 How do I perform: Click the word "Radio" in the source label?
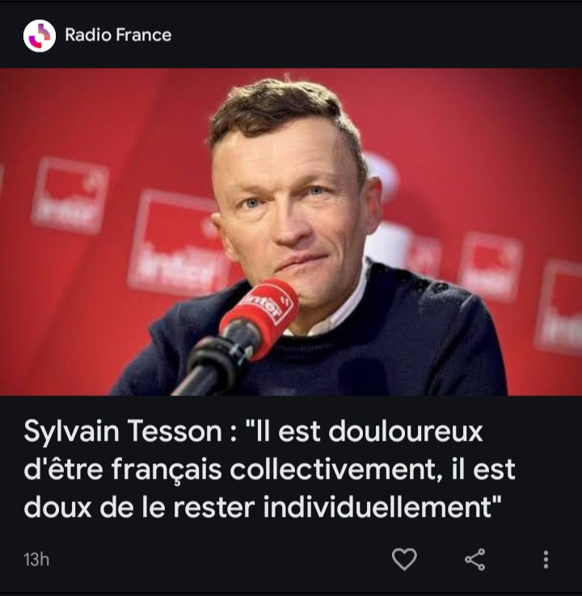pyautogui.click(x=88, y=35)
